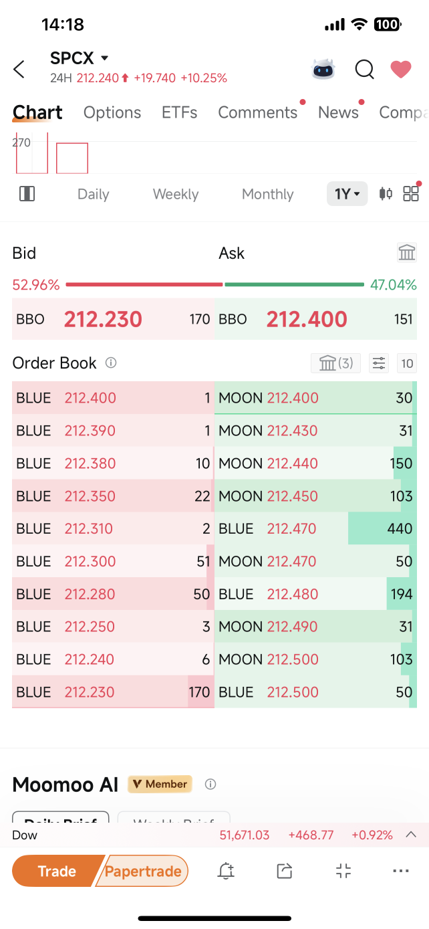Tap the Papertrade button
Image resolution: width=429 pixels, height=929 pixels.
pos(143,871)
